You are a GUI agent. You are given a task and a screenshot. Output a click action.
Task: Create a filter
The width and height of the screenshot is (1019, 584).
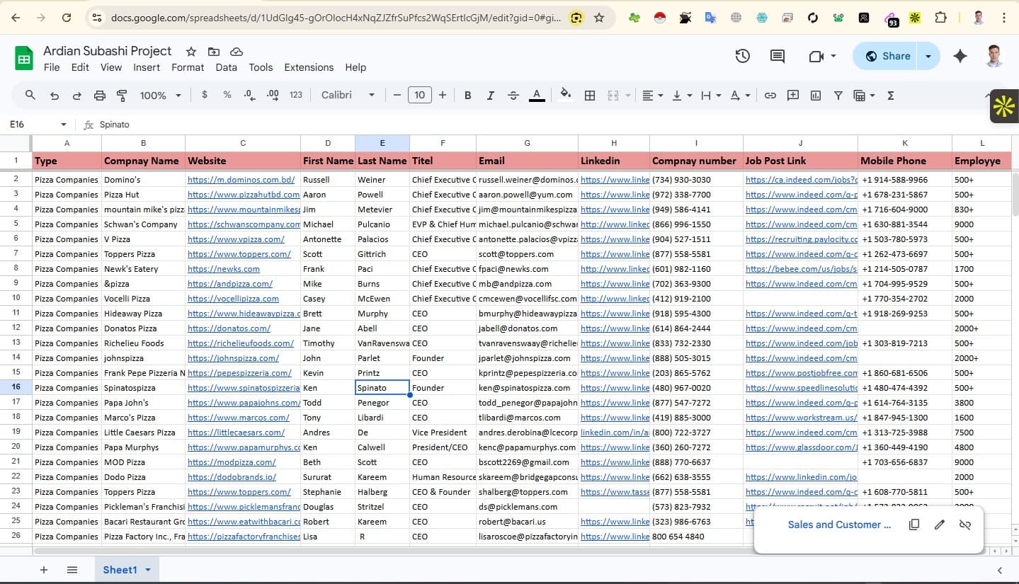(838, 95)
